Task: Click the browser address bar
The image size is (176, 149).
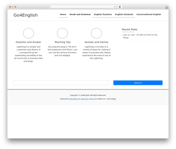Action: [x=83, y=7]
